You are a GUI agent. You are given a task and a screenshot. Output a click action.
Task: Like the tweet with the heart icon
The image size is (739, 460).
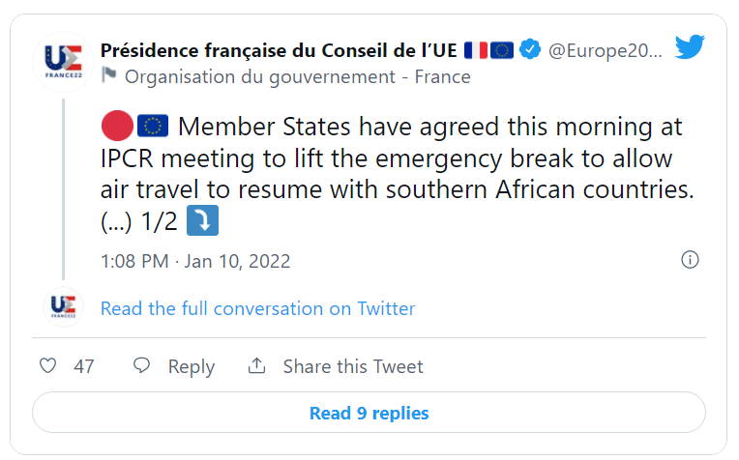click(47, 366)
